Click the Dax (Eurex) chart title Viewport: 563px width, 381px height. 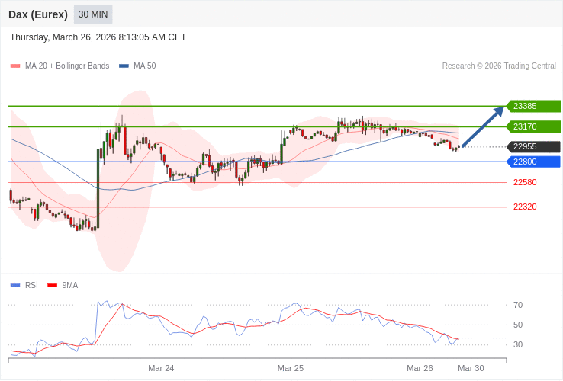coord(38,14)
